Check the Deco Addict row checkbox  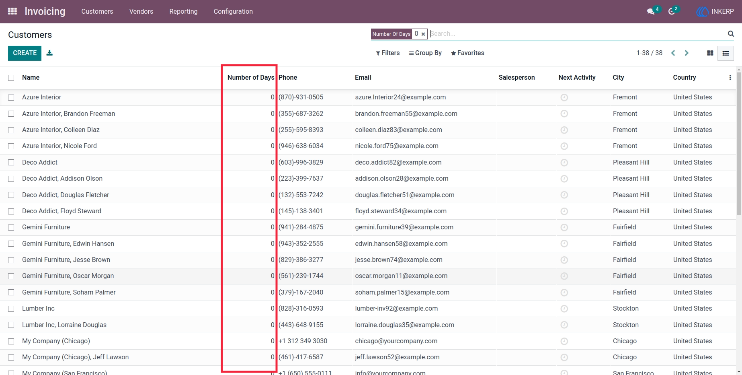click(x=11, y=163)
